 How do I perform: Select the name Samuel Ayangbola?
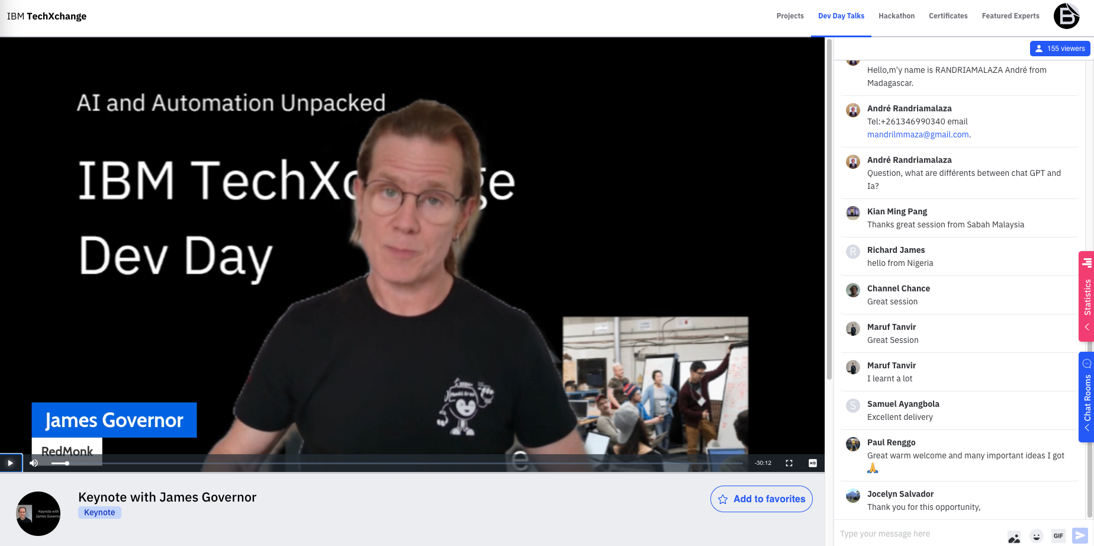[903, 404]
